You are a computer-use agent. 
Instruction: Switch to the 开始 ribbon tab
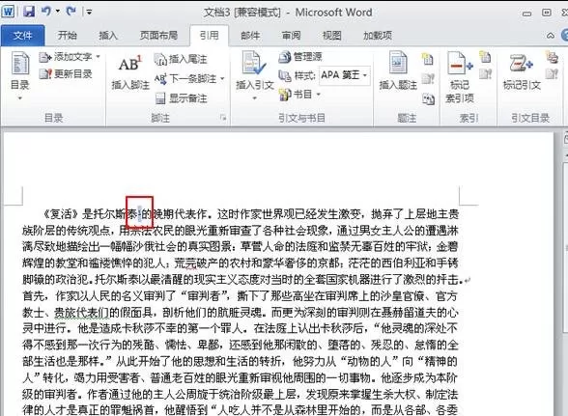(67, 36)
